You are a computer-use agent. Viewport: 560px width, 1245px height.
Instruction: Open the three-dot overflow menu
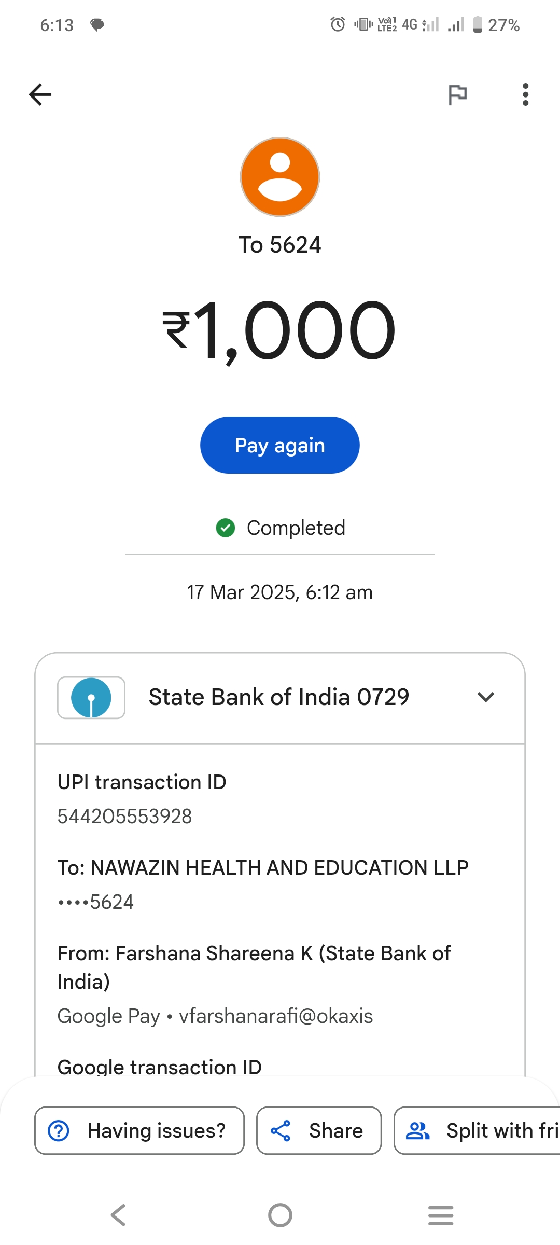[525, 94]
